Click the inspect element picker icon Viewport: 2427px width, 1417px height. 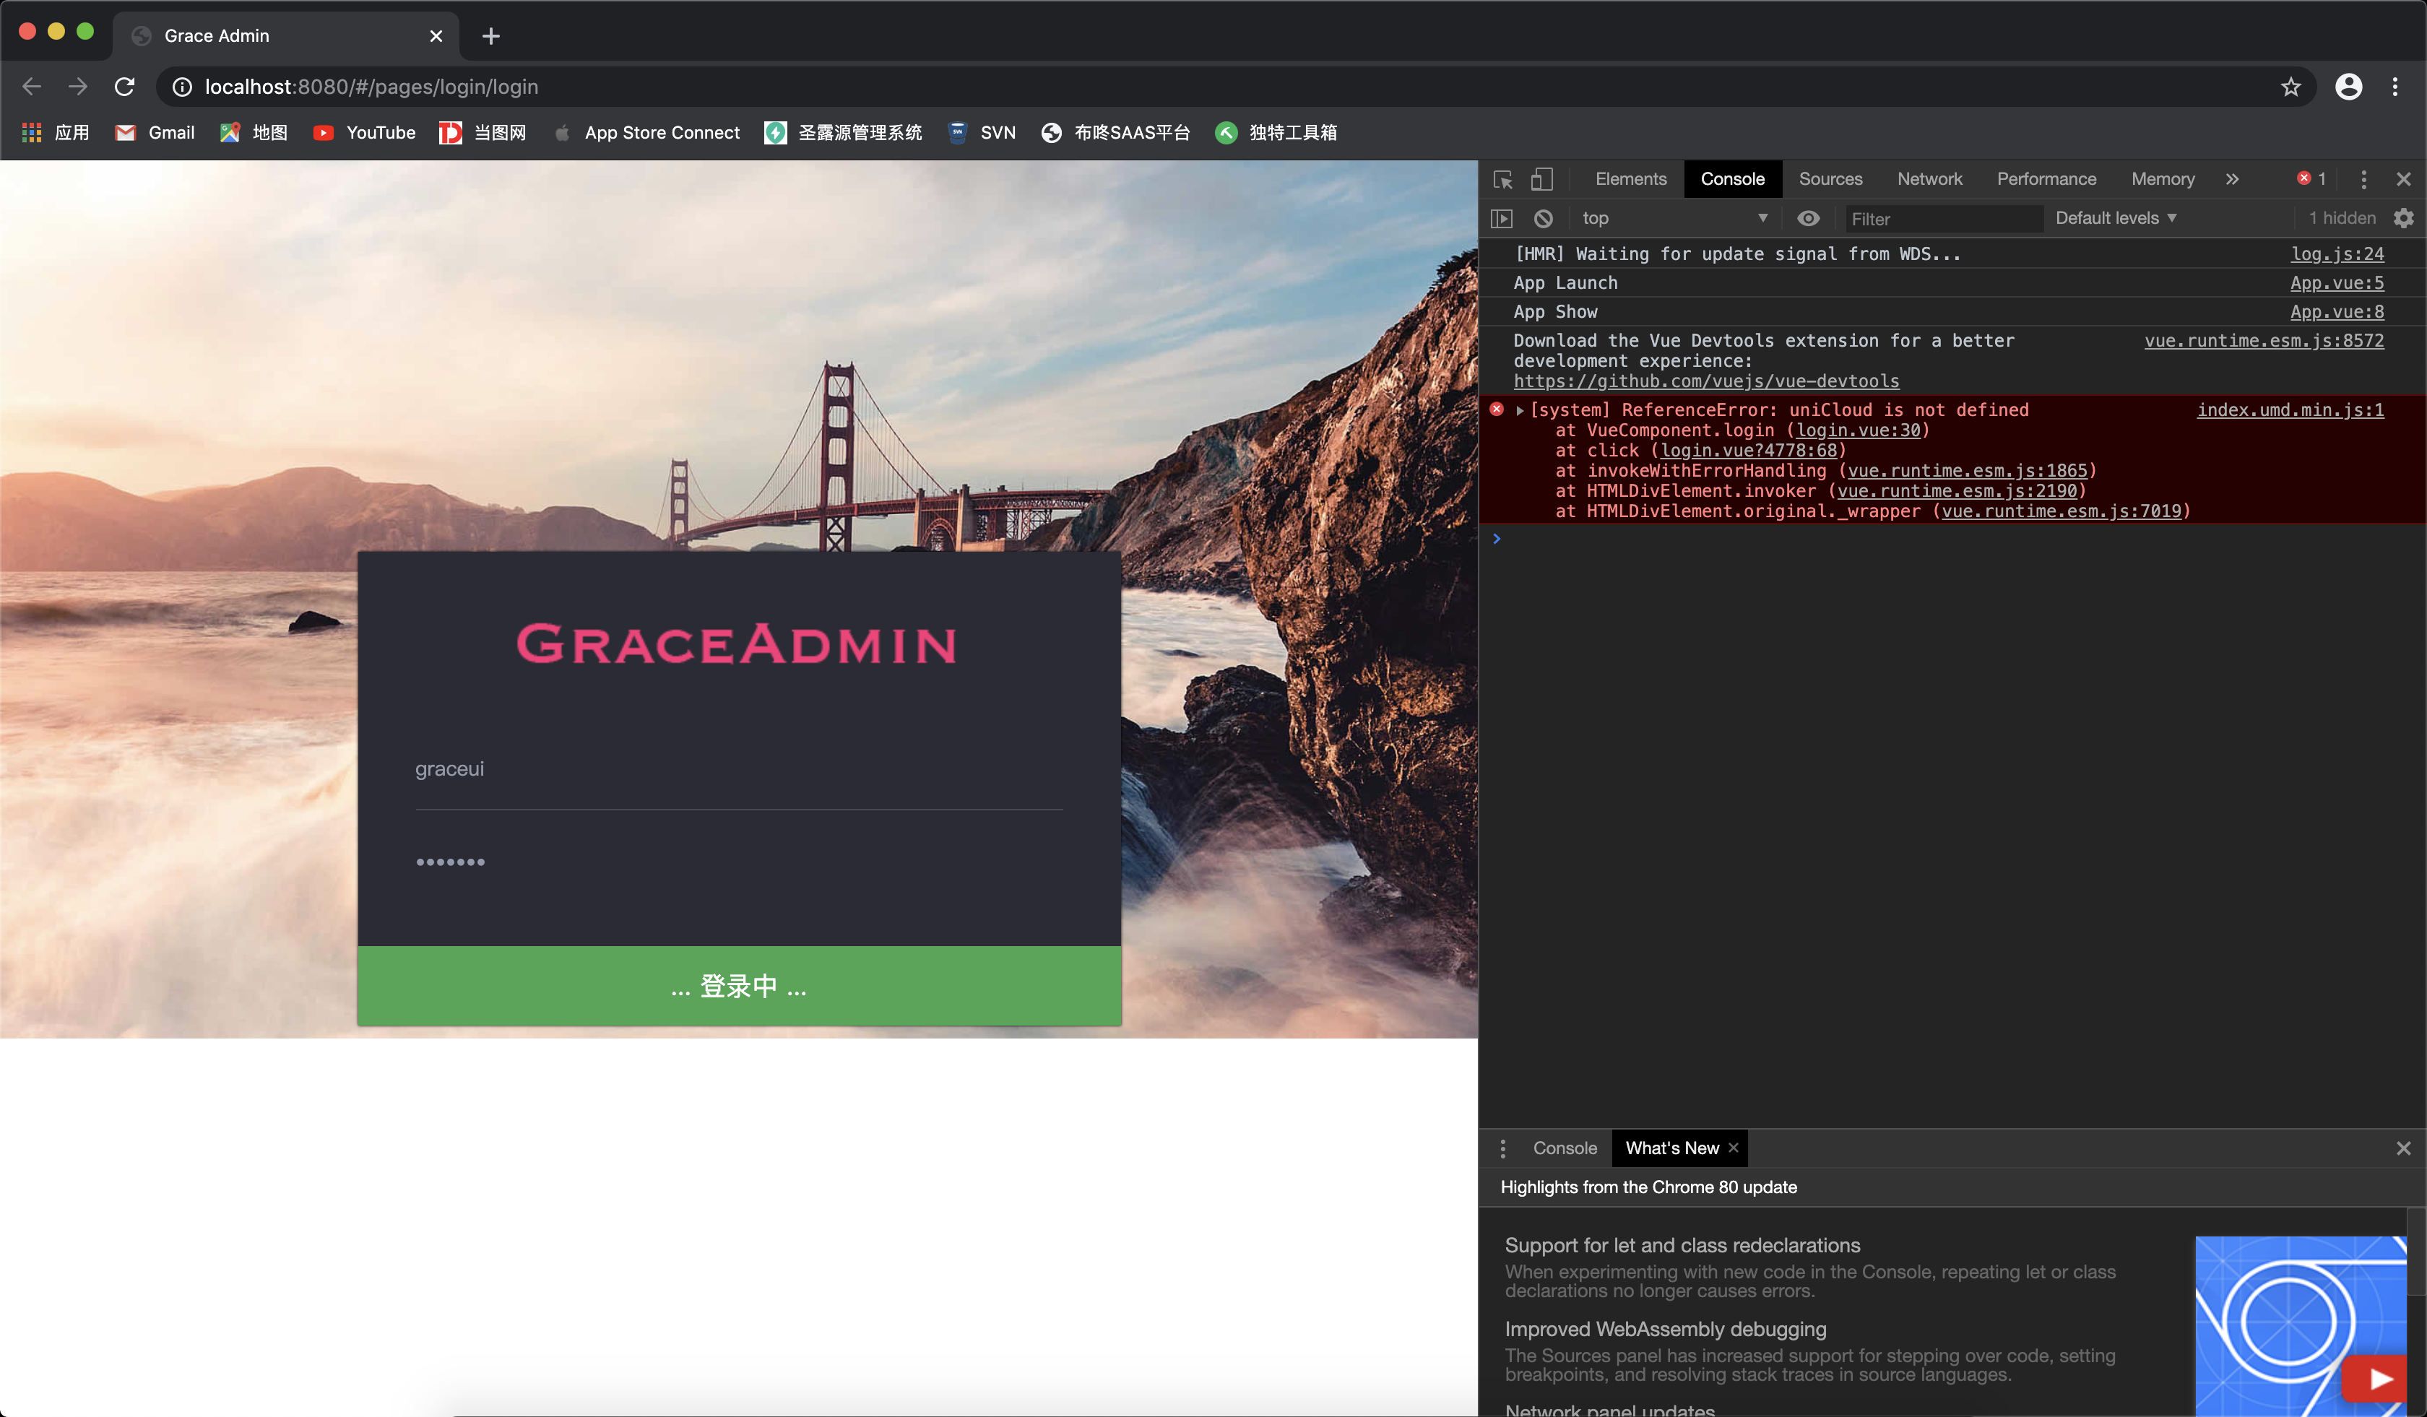coord(1502,179)
